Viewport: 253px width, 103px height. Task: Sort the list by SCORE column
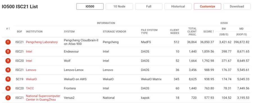coord(209,32)
